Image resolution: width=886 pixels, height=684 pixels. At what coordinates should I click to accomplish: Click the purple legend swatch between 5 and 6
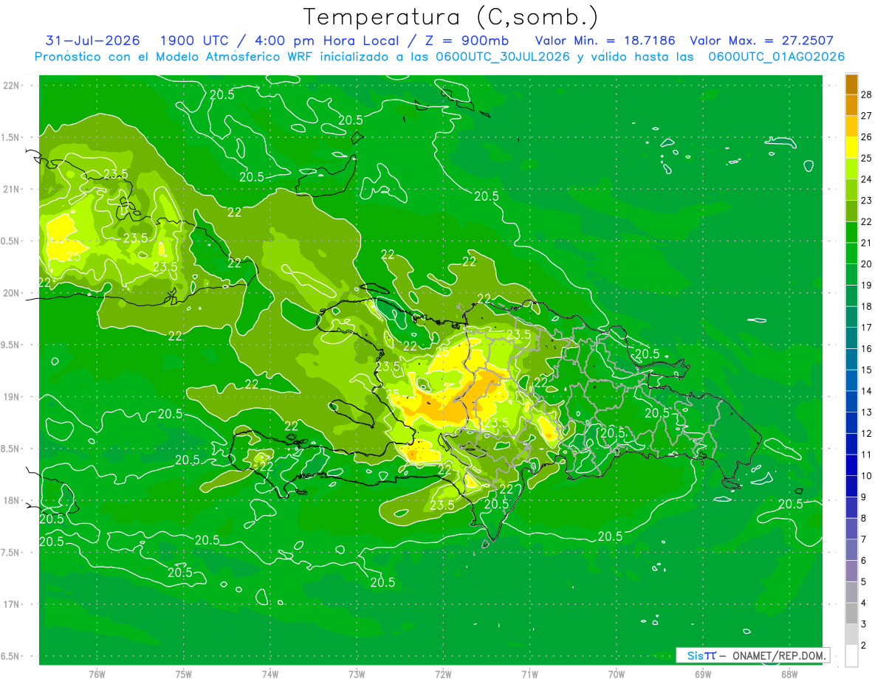[851, 571]
